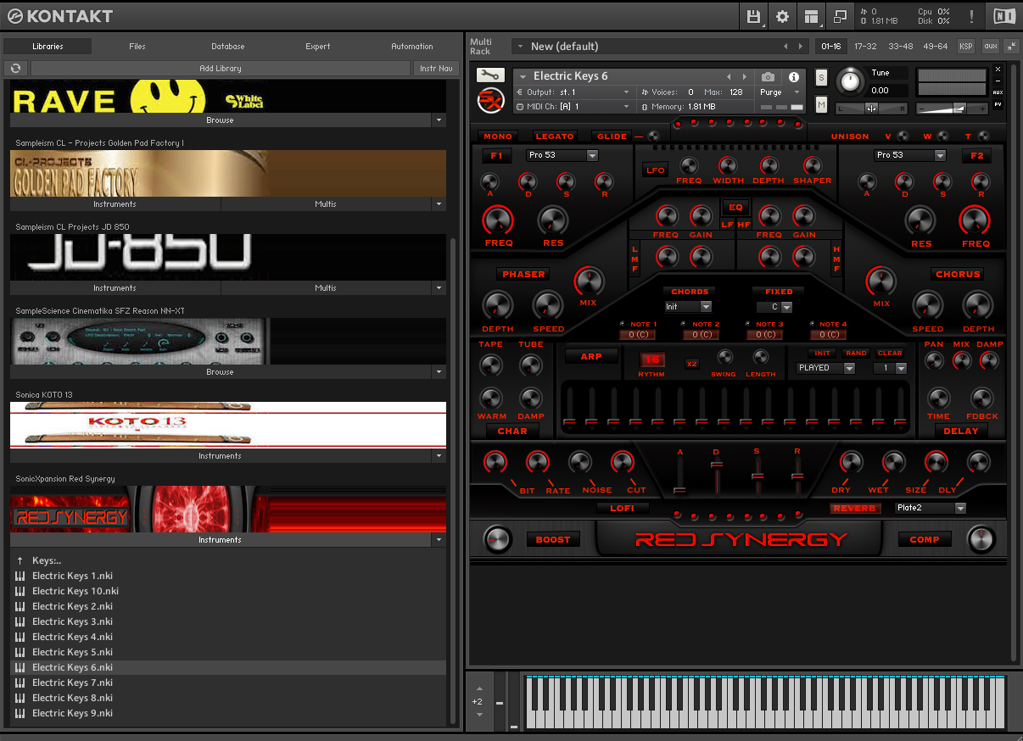The image size is (1023, 741).
Task: Open F2 filter type dropdown Pro 53
Action: [909, 155]
